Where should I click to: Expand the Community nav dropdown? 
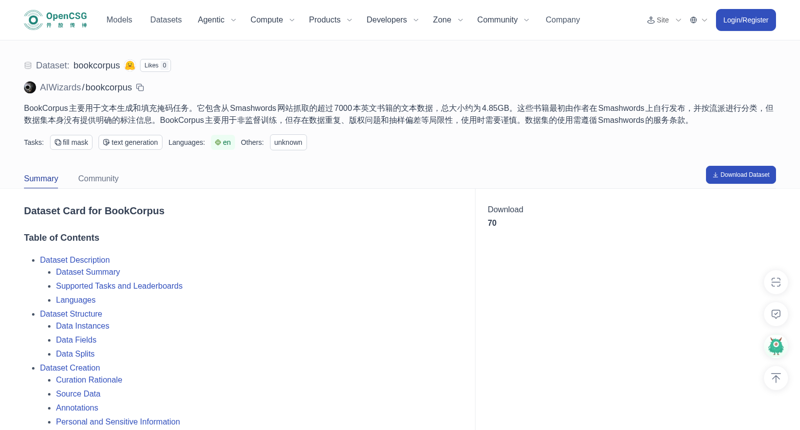[502, 20]
